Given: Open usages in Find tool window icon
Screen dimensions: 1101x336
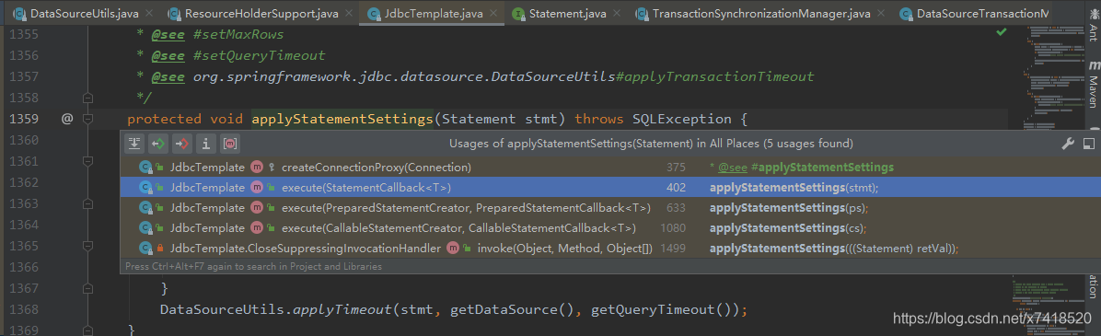Looking at the screenshot, I should 1088,144.
